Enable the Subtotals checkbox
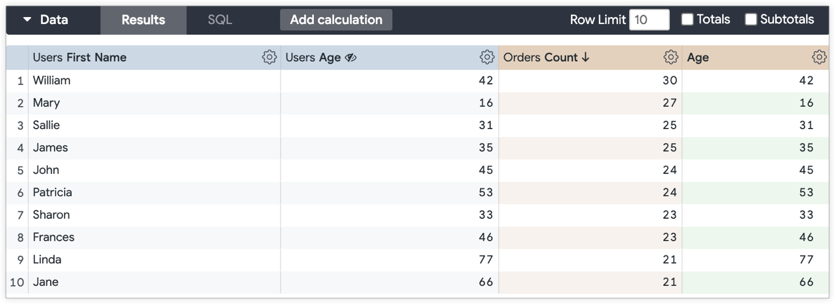Viewport: 835px width, 304px height. 751,19
